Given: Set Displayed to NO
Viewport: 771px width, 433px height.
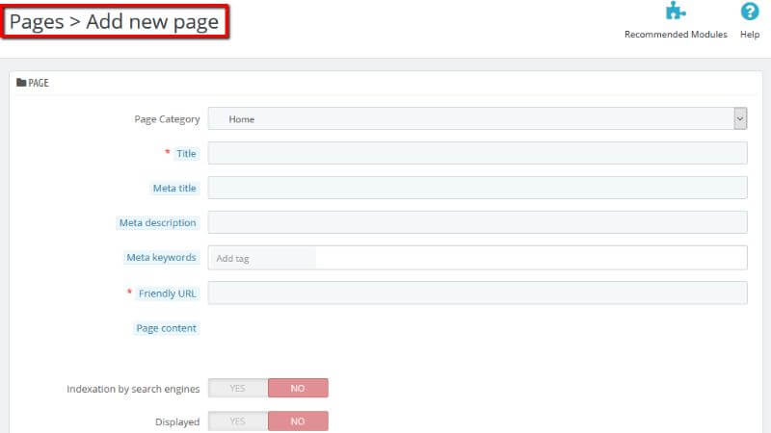Looking at the screenshot, I should [x=298, y=421].
